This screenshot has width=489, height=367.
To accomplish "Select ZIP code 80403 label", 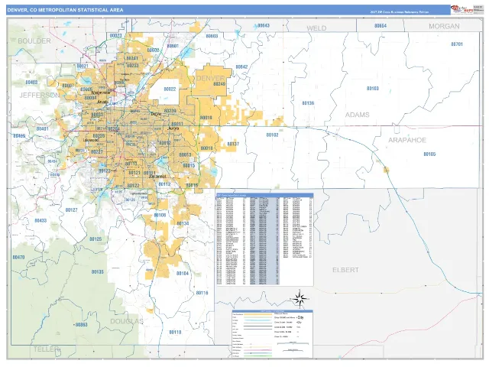I will click(31, 83).
